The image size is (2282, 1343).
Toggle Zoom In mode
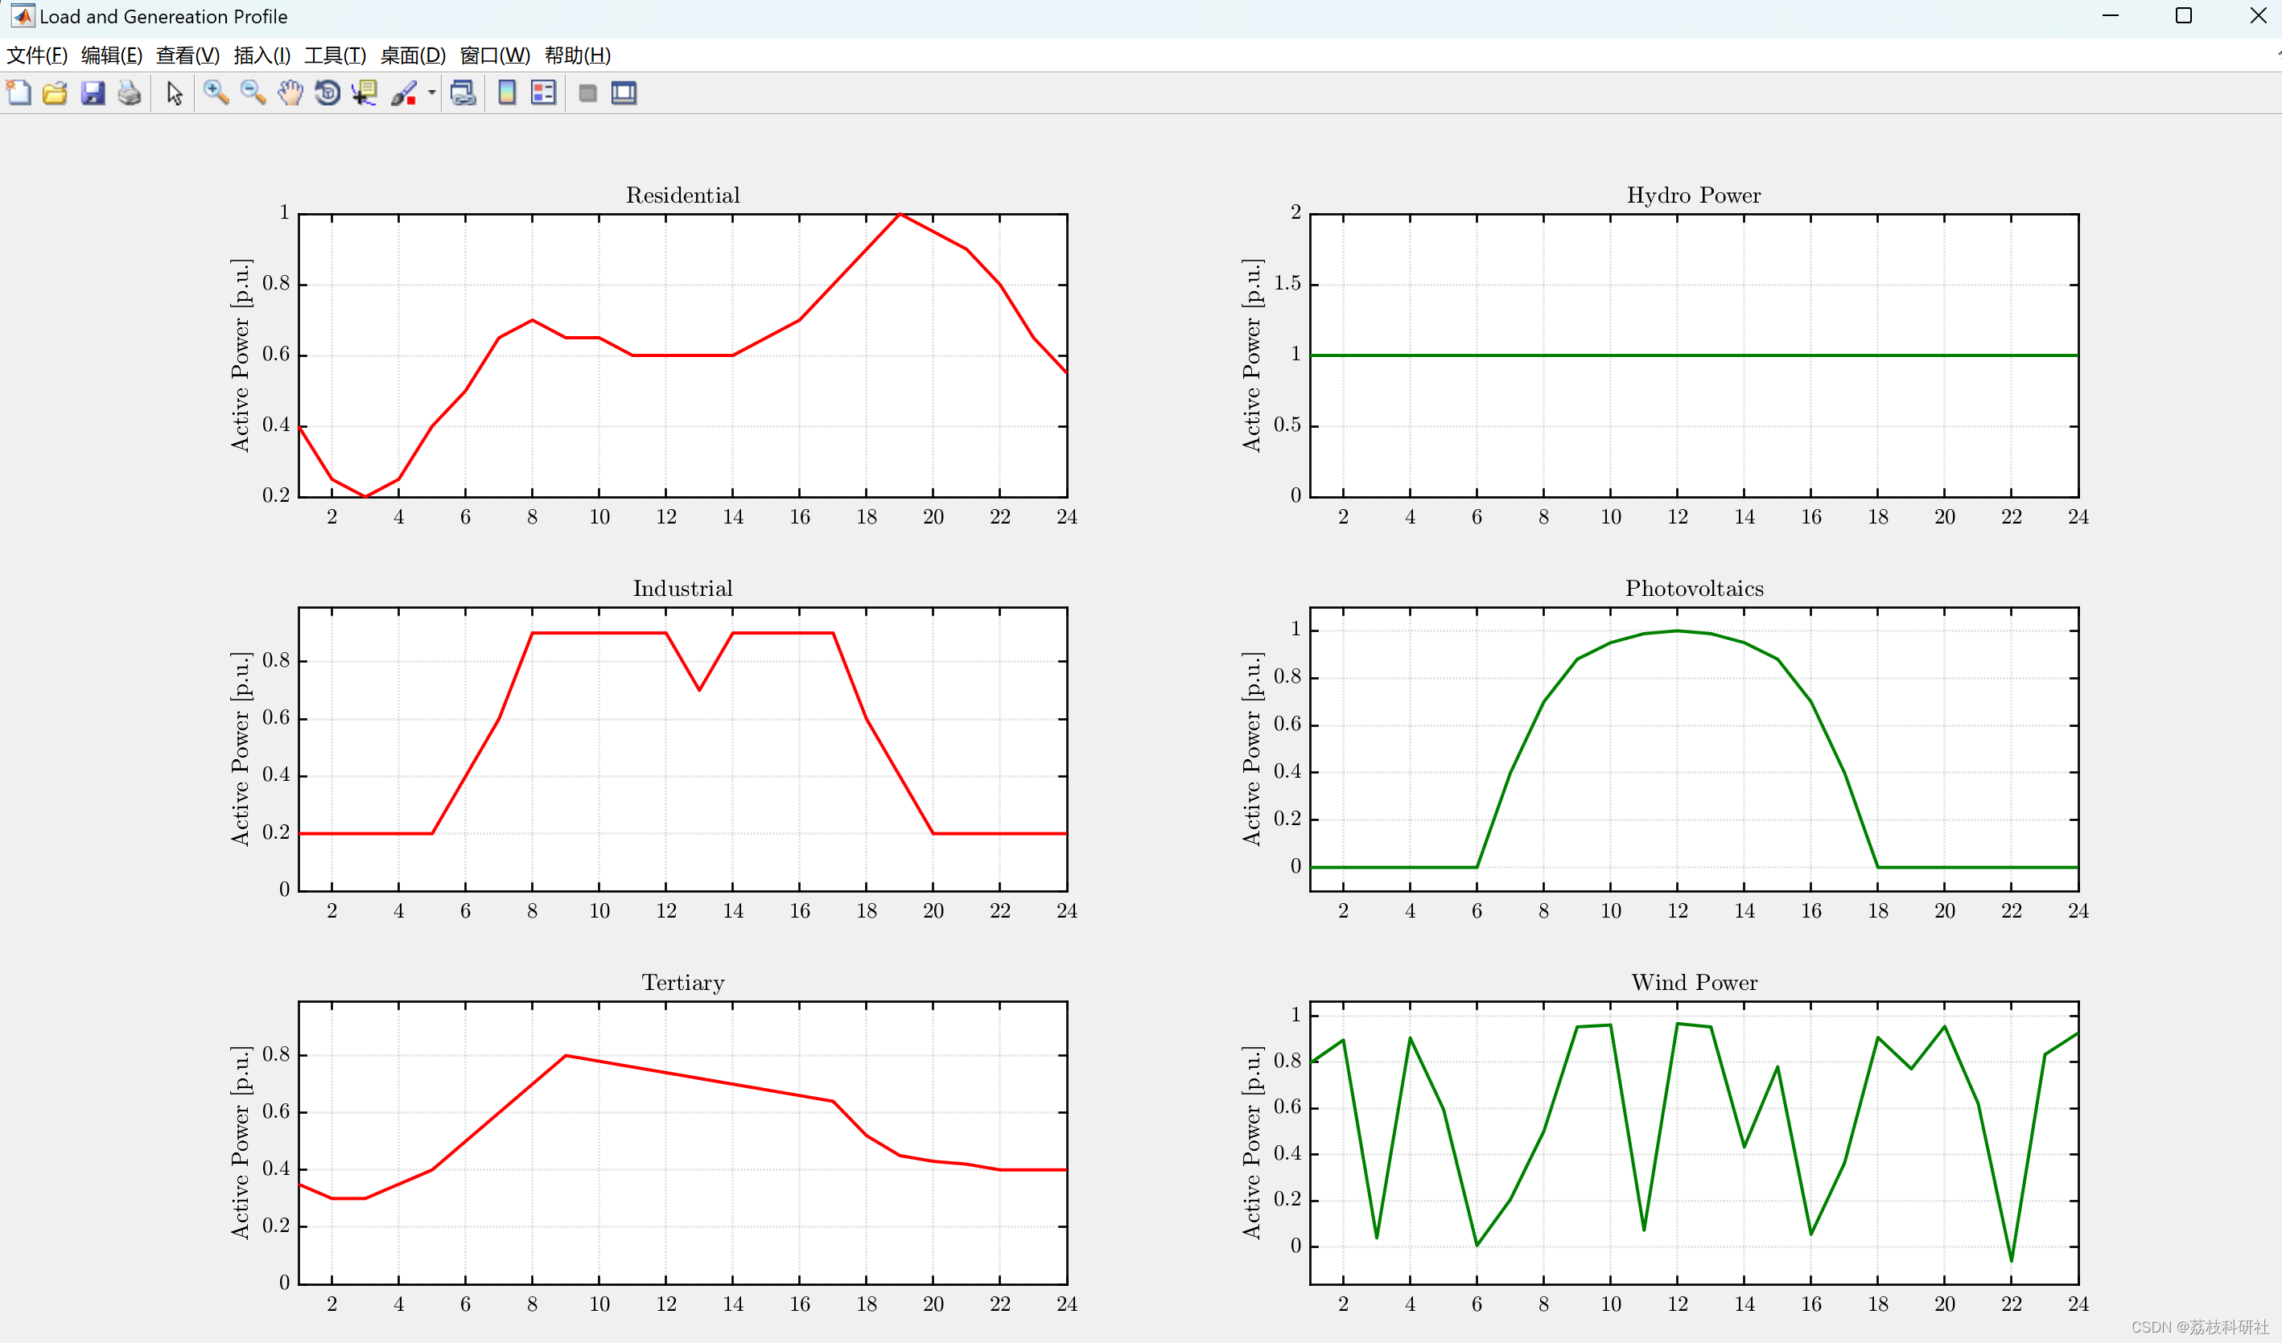click(216, 92)
